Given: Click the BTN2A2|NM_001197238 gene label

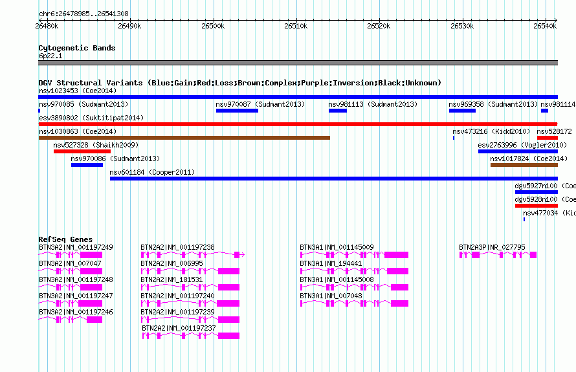Looking at the screenshot, I should click(177, 247).
